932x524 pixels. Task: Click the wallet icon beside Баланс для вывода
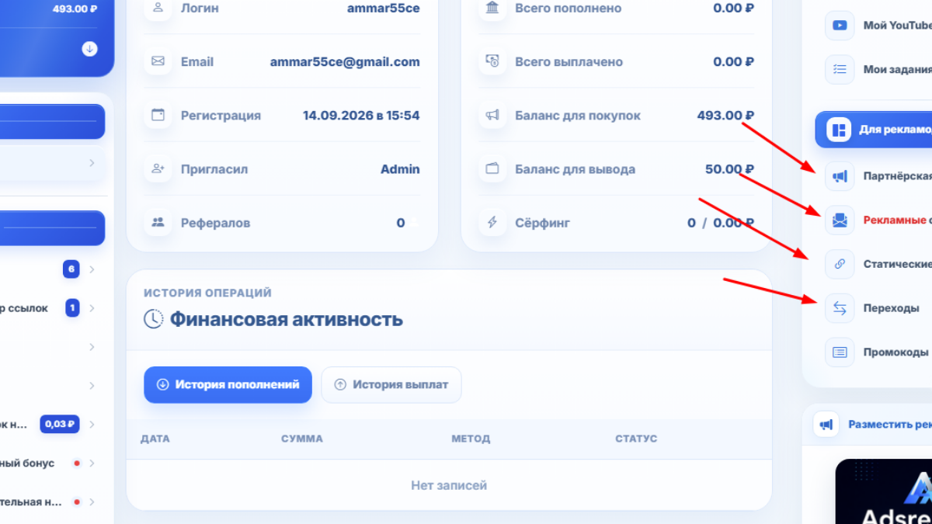(x=492, y=168)
